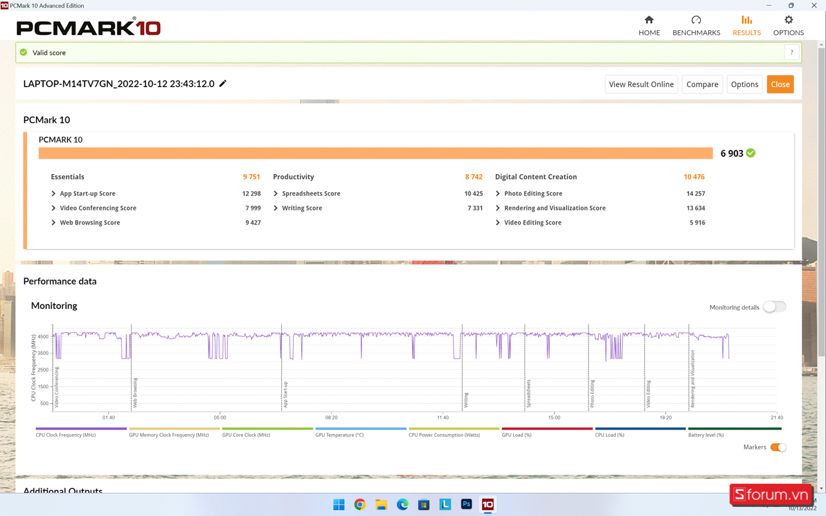Open Microsoft Store from taskbar
826x516 pixels.
click(x=424, y=504)
